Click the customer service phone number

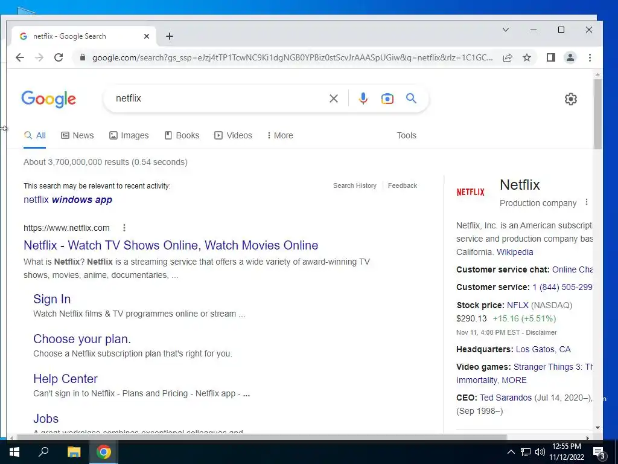coord(562,287)
